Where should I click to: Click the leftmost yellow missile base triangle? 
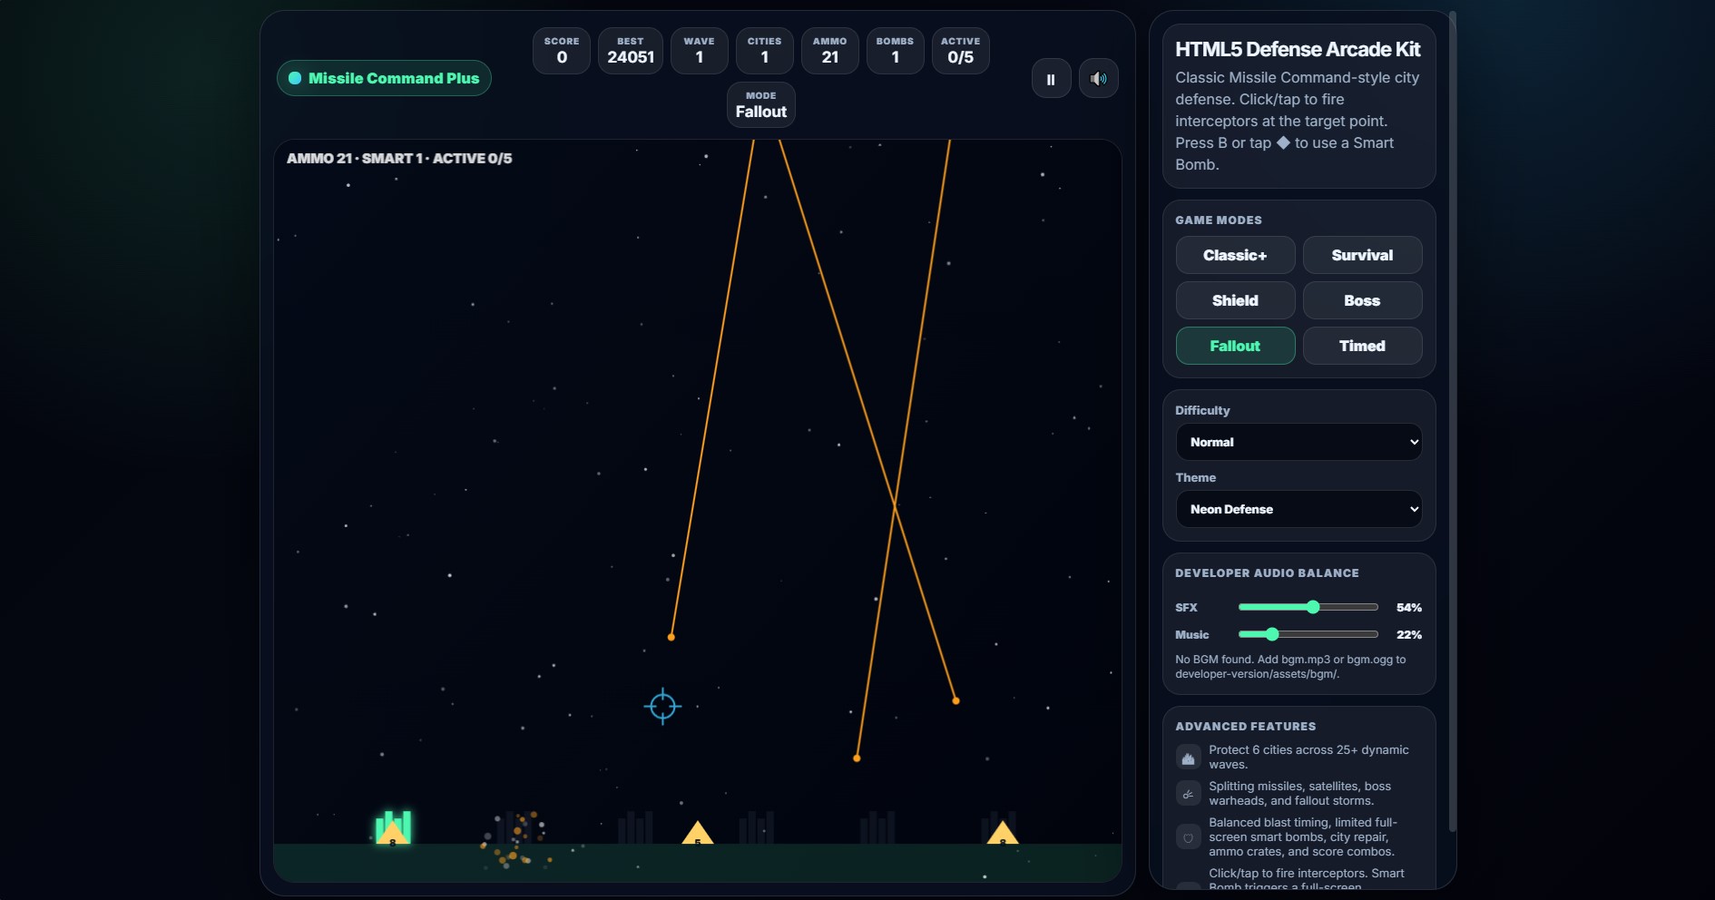pos(392,834)
